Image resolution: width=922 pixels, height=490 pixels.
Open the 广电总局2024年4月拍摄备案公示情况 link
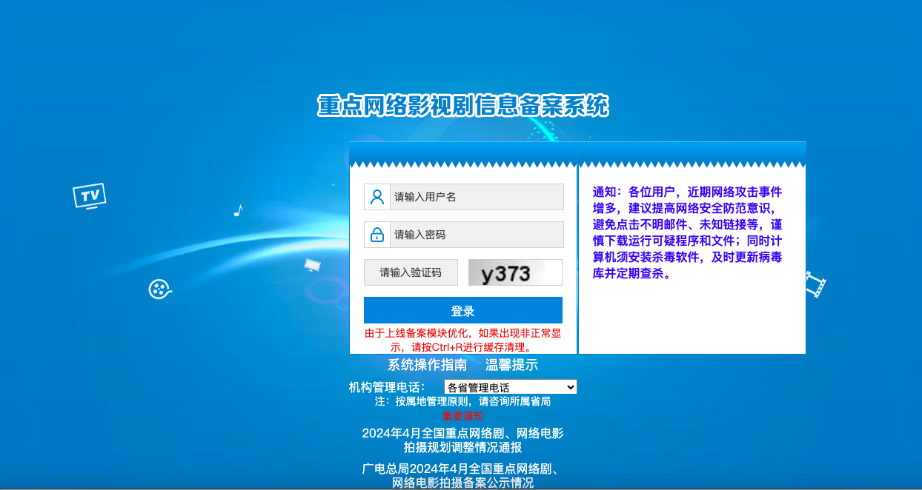pyautogui.click(x=462, y=475)
